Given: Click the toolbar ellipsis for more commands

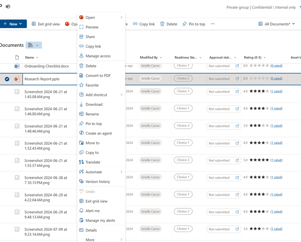Looking at the screenshot, I should pos(212,24).
